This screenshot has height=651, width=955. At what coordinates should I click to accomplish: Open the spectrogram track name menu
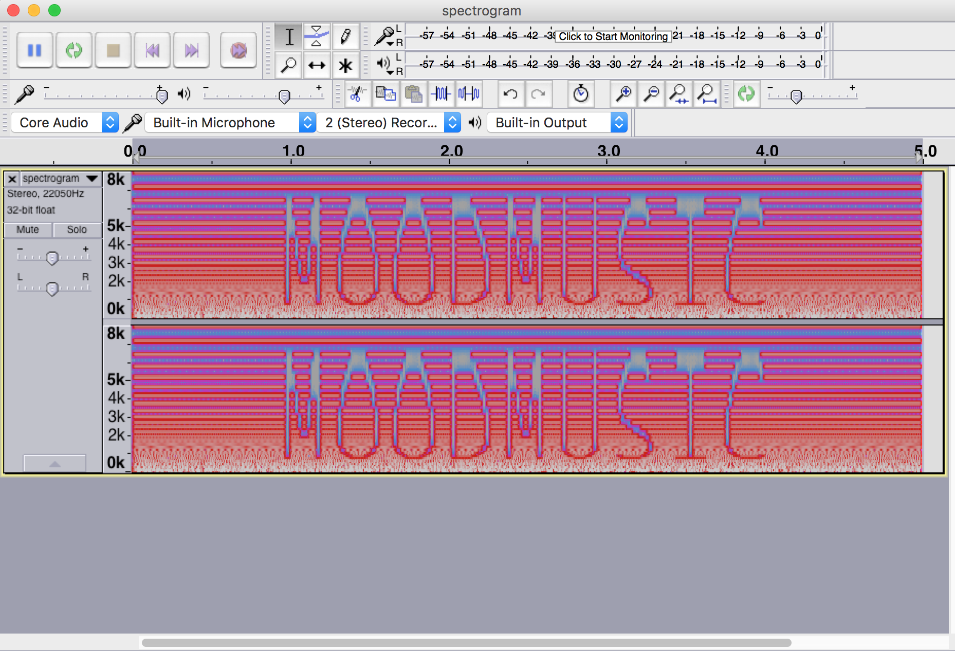[61, 179]
